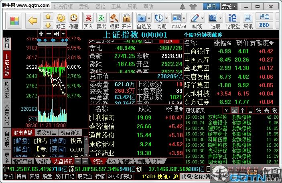Jump to chart end arrow icon

pyautogui.click(x=56, y=34)
